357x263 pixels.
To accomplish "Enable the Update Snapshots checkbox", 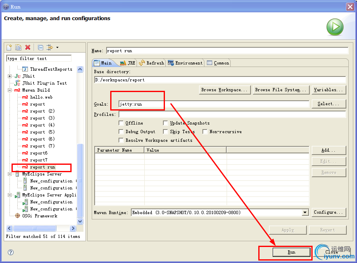I will (x=165, y=123).
